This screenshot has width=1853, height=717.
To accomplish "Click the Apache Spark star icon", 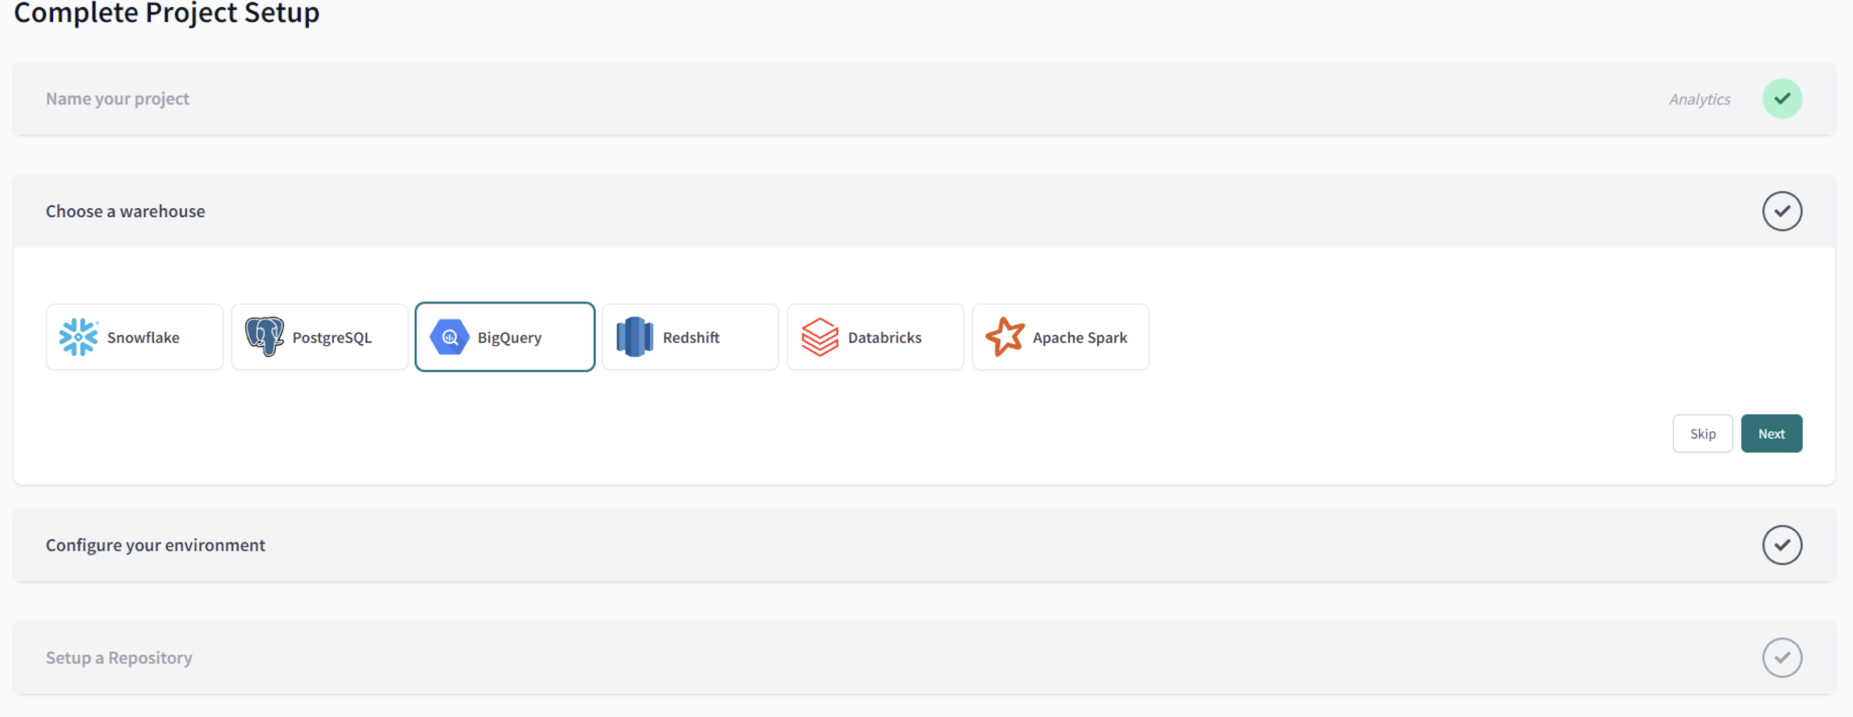I will tap(1005, 337).
